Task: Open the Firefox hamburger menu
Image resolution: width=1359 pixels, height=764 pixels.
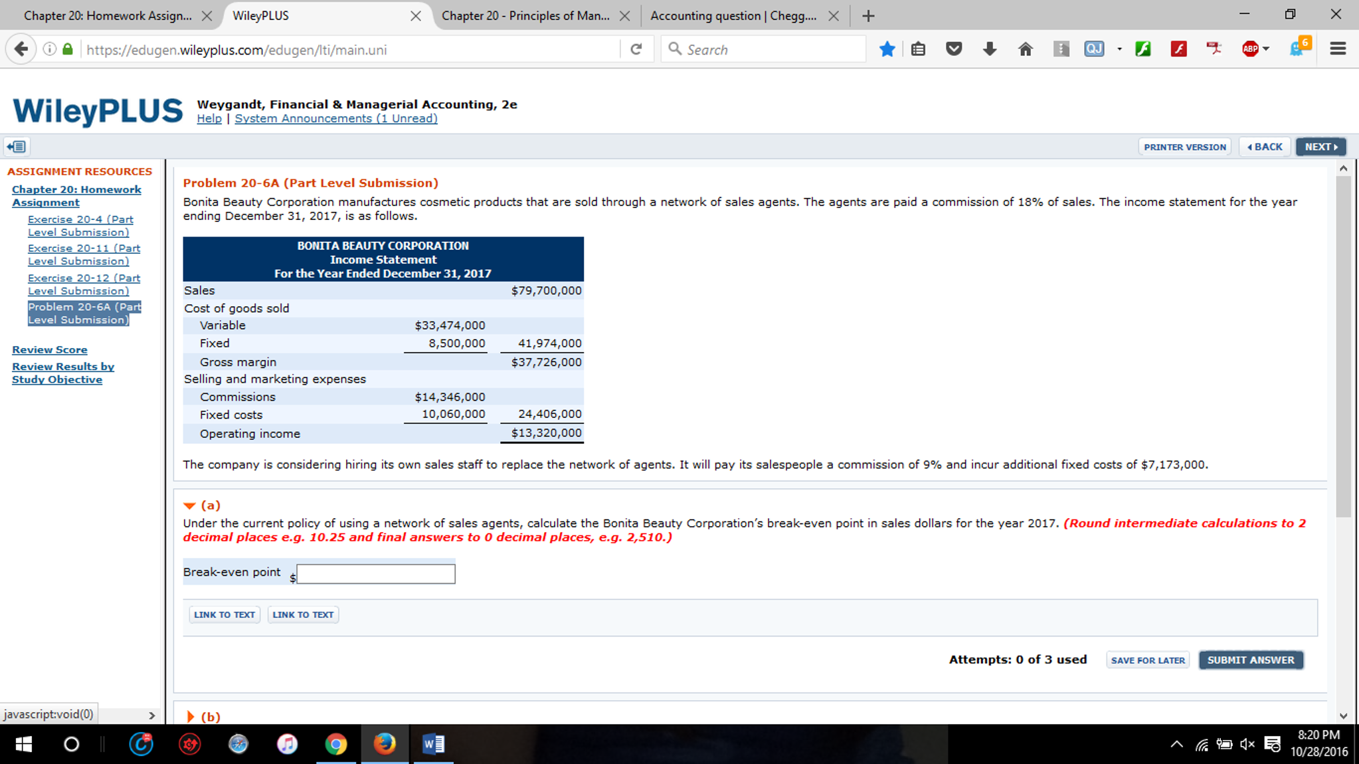Action: pyautogui.click(x=1338, y=49)
